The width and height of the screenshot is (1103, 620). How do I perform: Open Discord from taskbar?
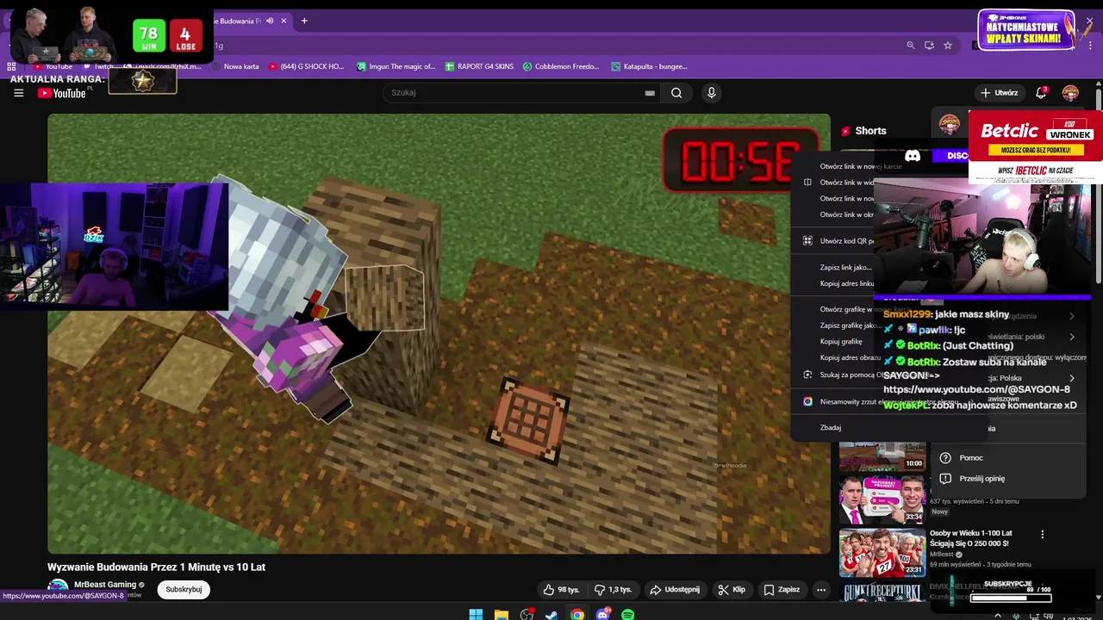click(602, 615)
